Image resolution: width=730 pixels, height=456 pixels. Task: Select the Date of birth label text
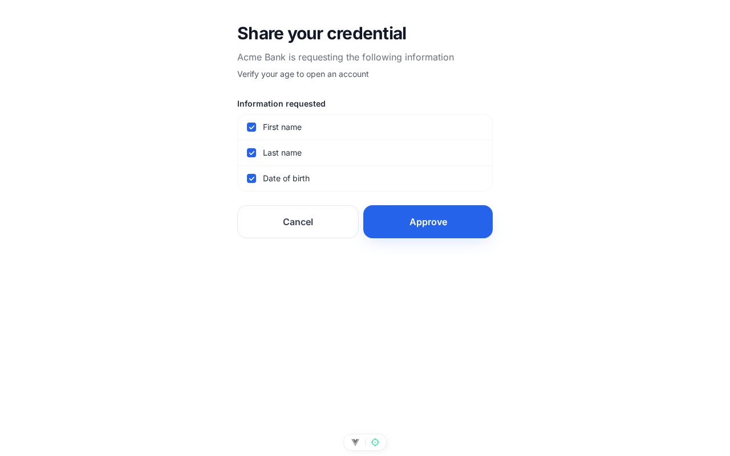[286, 178]
